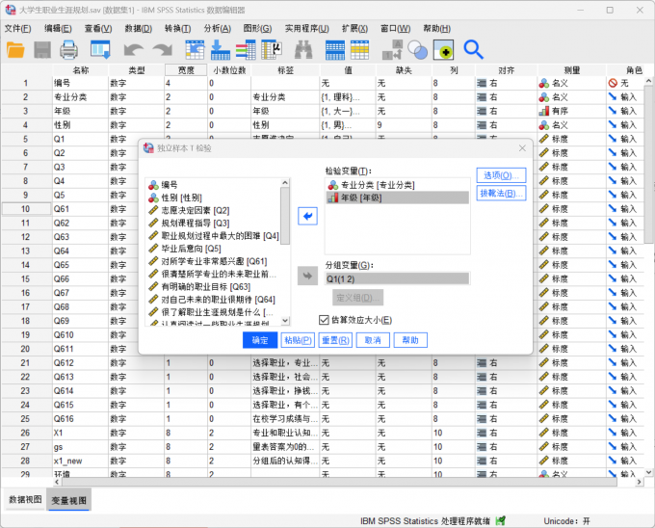Click the split file toolbar icon
This screenshot has width=655, height=528.
pos(392,50)
